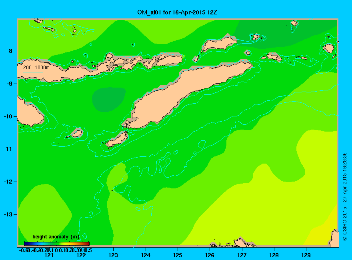Screen dimensions: 352x260
Task: Click longitude label '121'
Action: pyautogui.click(x=49, y=255)
